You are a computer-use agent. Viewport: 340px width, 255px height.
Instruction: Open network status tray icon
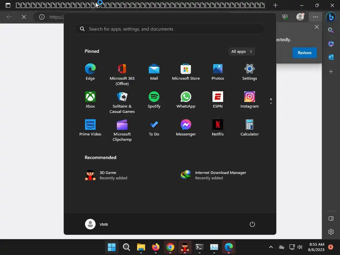(292, 247)
